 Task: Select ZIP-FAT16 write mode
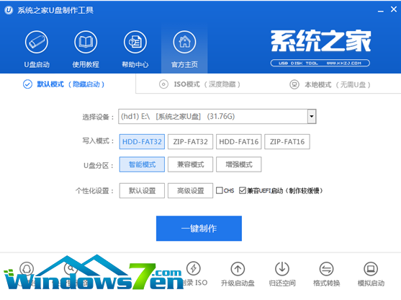pyautogui.click(x=287, y=141)
